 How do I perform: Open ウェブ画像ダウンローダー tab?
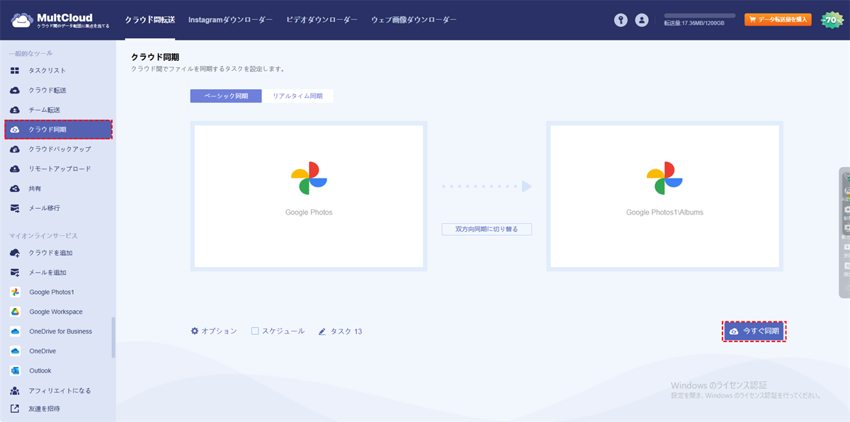pos(414,21)
